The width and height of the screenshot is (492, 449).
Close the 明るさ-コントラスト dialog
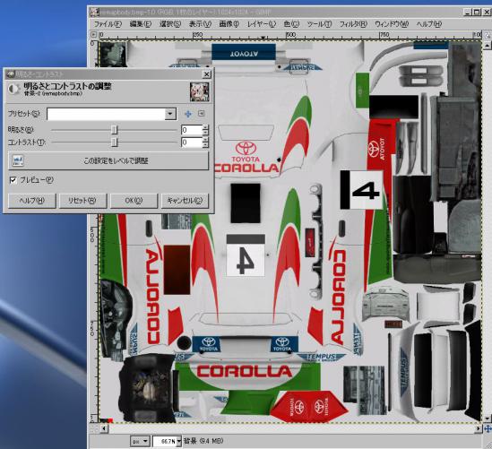(206, 74)
